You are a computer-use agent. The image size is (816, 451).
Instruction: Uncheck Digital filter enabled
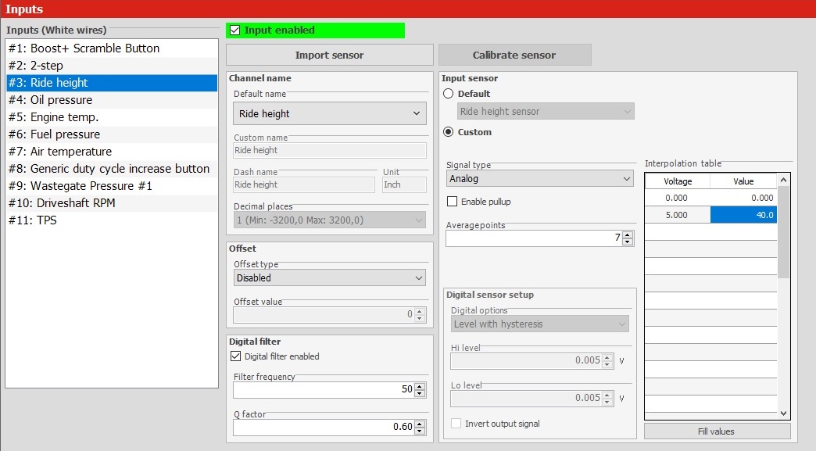pos(236,356)
